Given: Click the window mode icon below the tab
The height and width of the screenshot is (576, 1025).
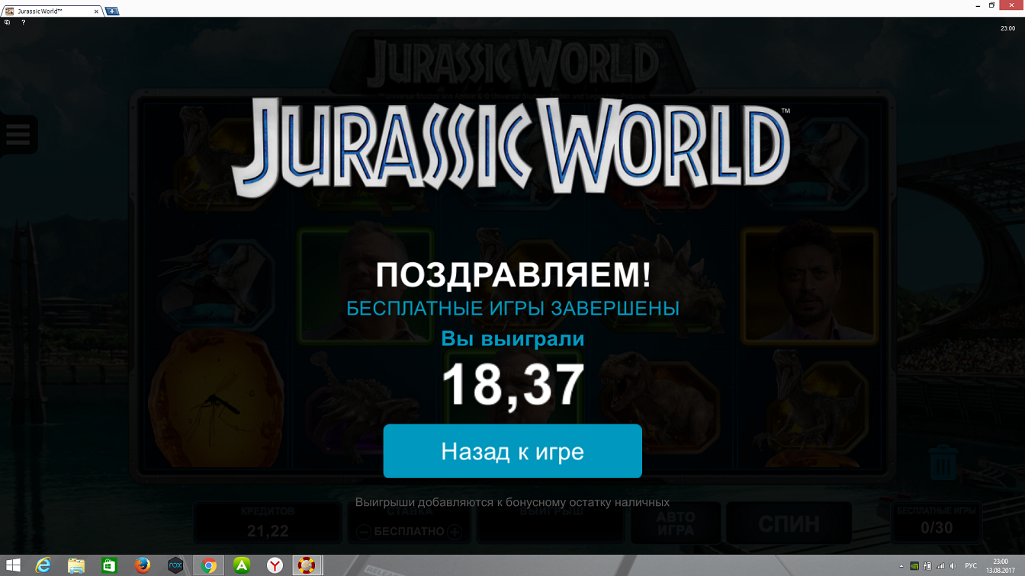Looking at the screenshot, I should point(7,22).
